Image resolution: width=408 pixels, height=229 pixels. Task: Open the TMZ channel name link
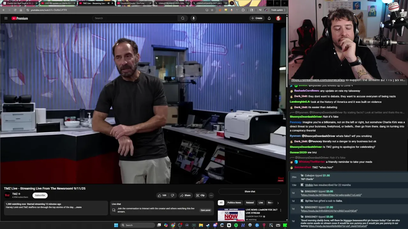[15, 194]
